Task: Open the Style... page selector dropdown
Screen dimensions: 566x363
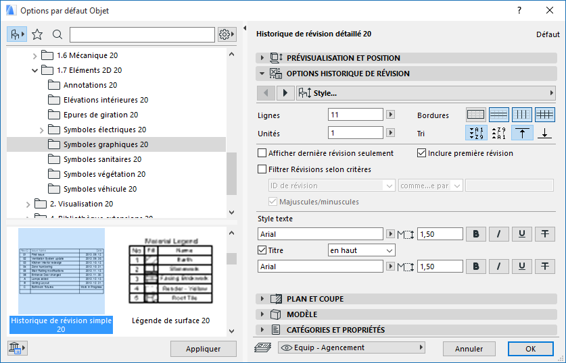Action: (x=425, y=93)
